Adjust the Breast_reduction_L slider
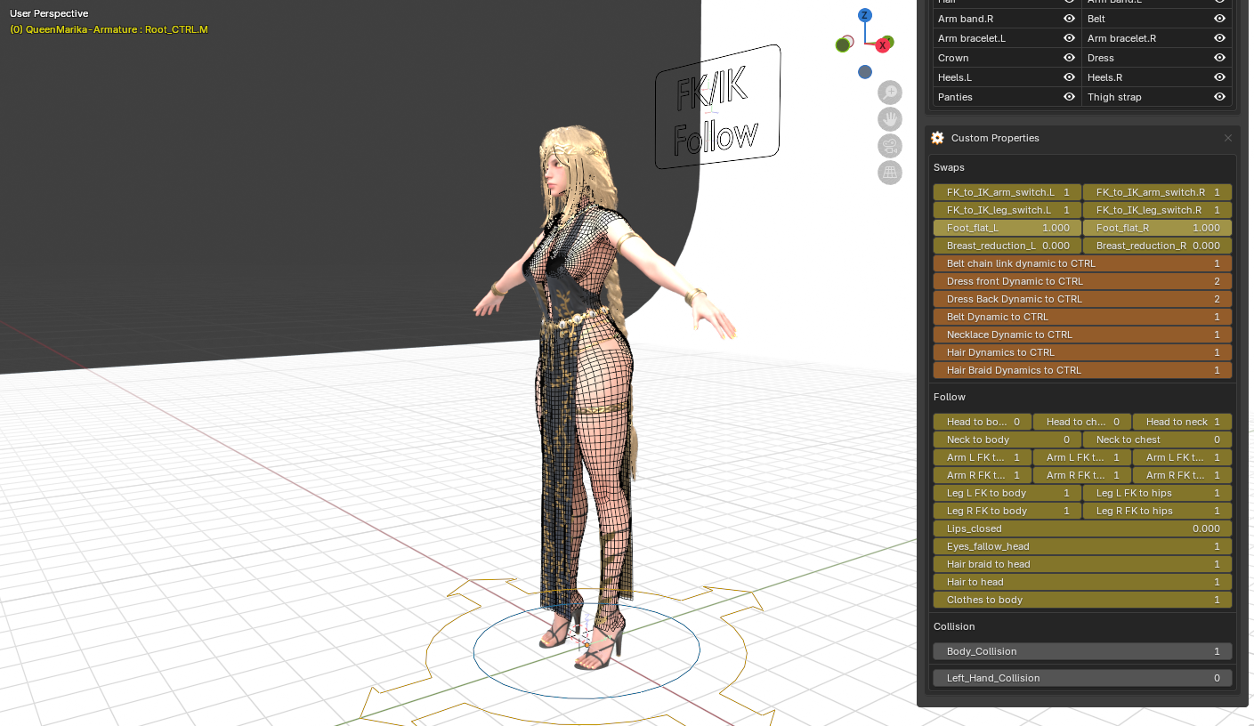Screen dimensions: 1254x726 tap(1007, 246)
